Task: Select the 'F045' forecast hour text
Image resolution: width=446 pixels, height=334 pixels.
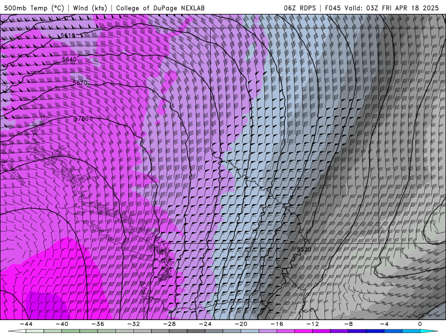Action: pyautogui.click(x=333, y=8)
